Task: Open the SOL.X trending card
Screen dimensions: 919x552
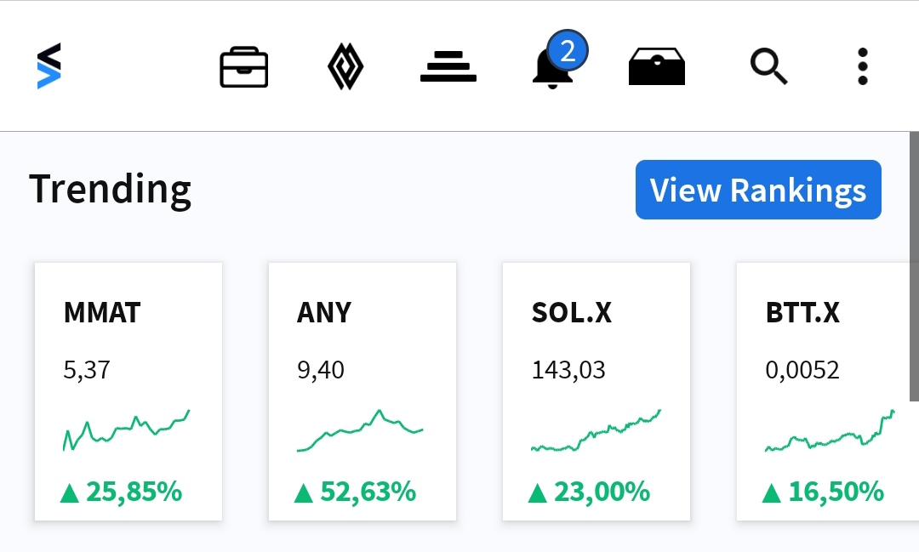Action: [x=596, y=391]
